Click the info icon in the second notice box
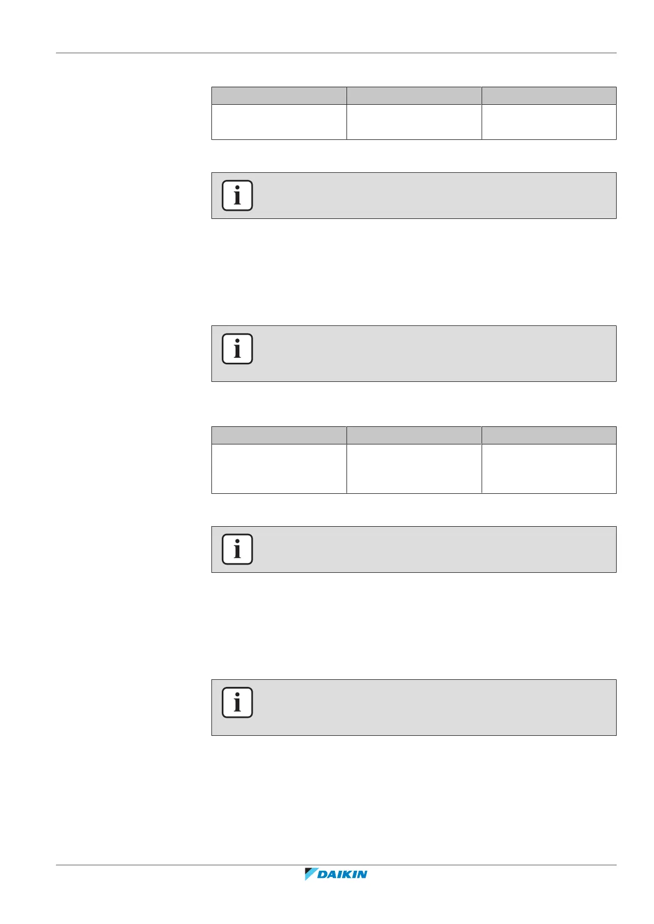The image size is (654, 924). coord(237,348)
